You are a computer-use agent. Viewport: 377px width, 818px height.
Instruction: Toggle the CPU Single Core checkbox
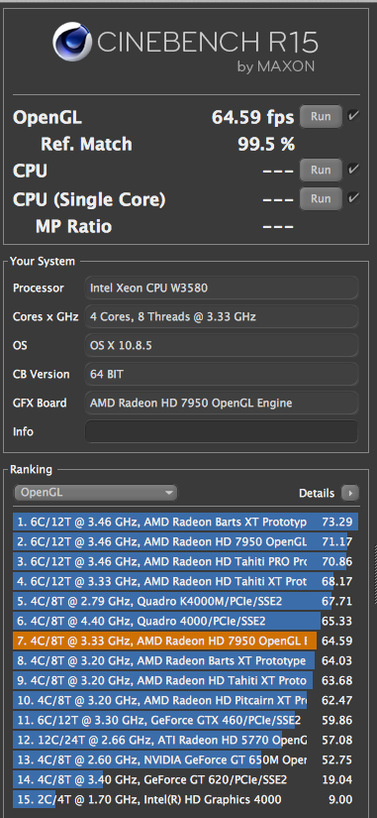click(353, 197)
